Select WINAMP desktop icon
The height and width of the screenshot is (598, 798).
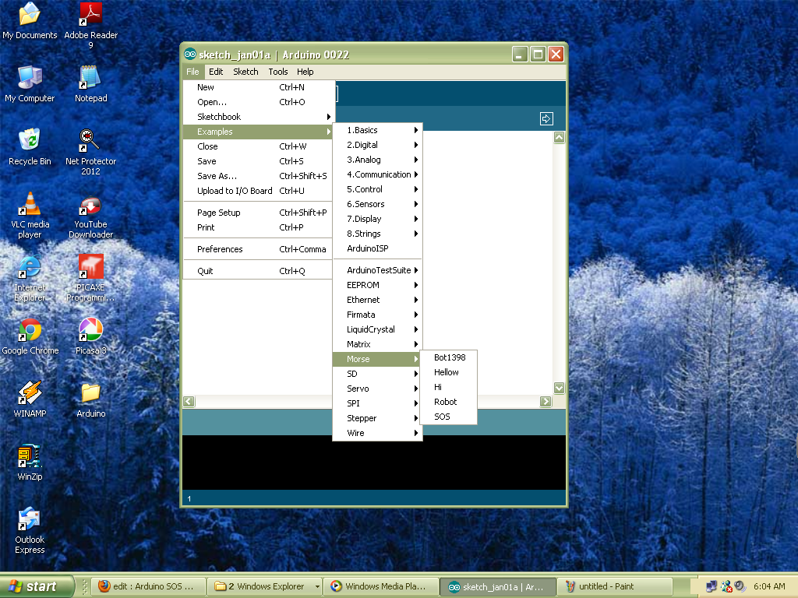(30, 399)
